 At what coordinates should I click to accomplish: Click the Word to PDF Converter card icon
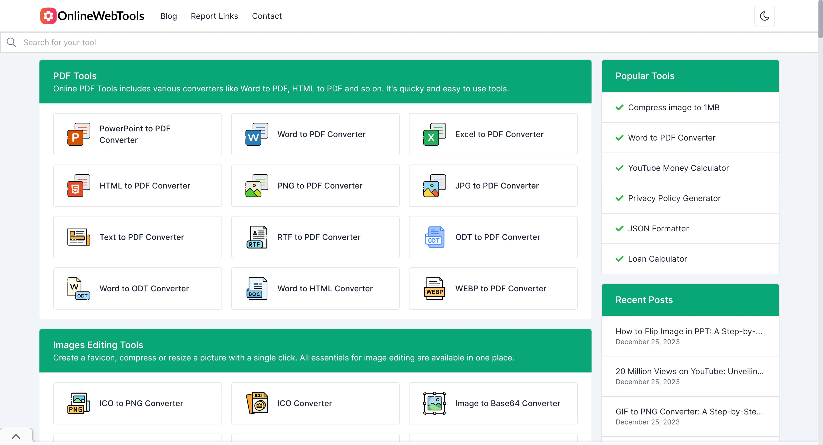(x=257, y=135)
